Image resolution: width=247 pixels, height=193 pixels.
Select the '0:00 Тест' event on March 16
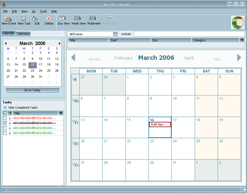(160, 125)
